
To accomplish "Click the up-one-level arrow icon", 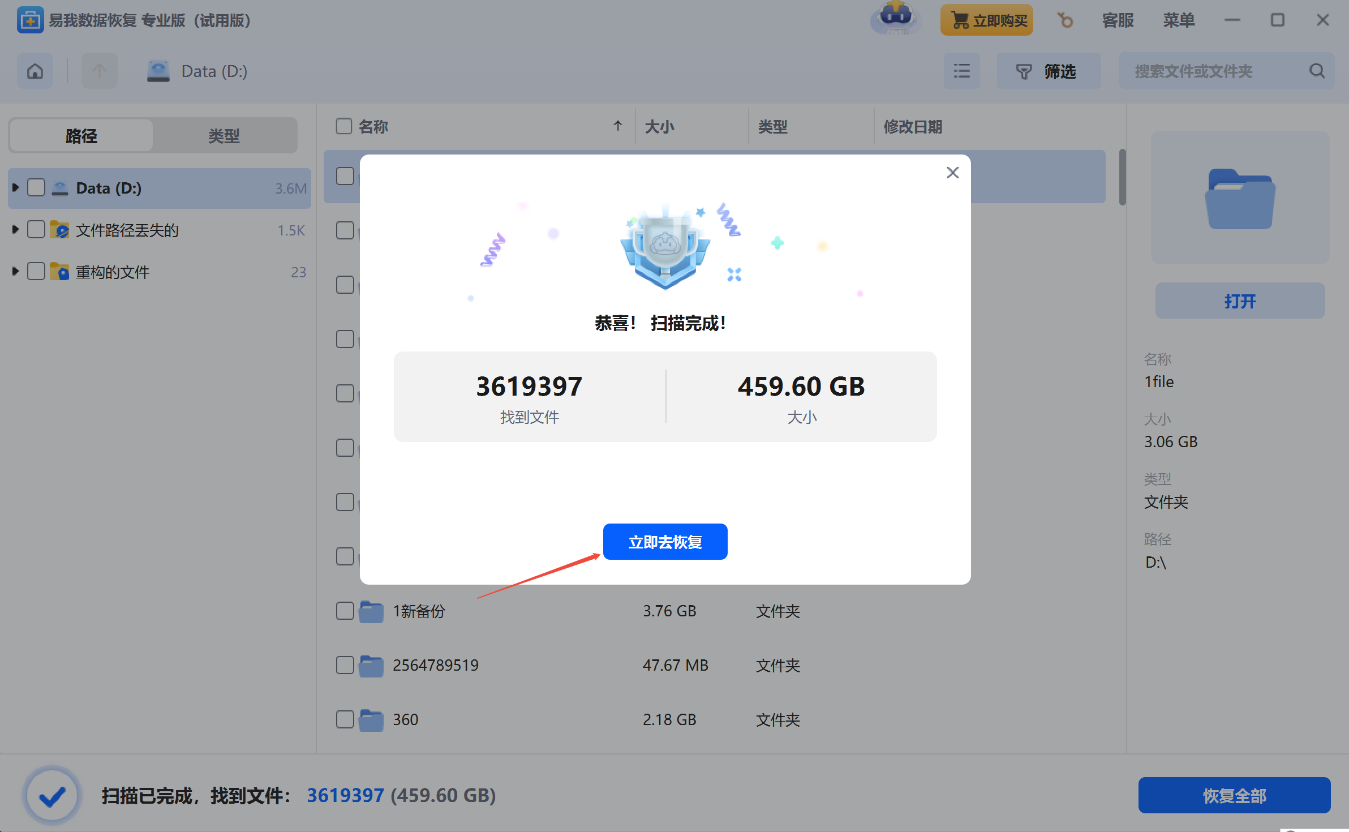I will [x=100, y=71].
